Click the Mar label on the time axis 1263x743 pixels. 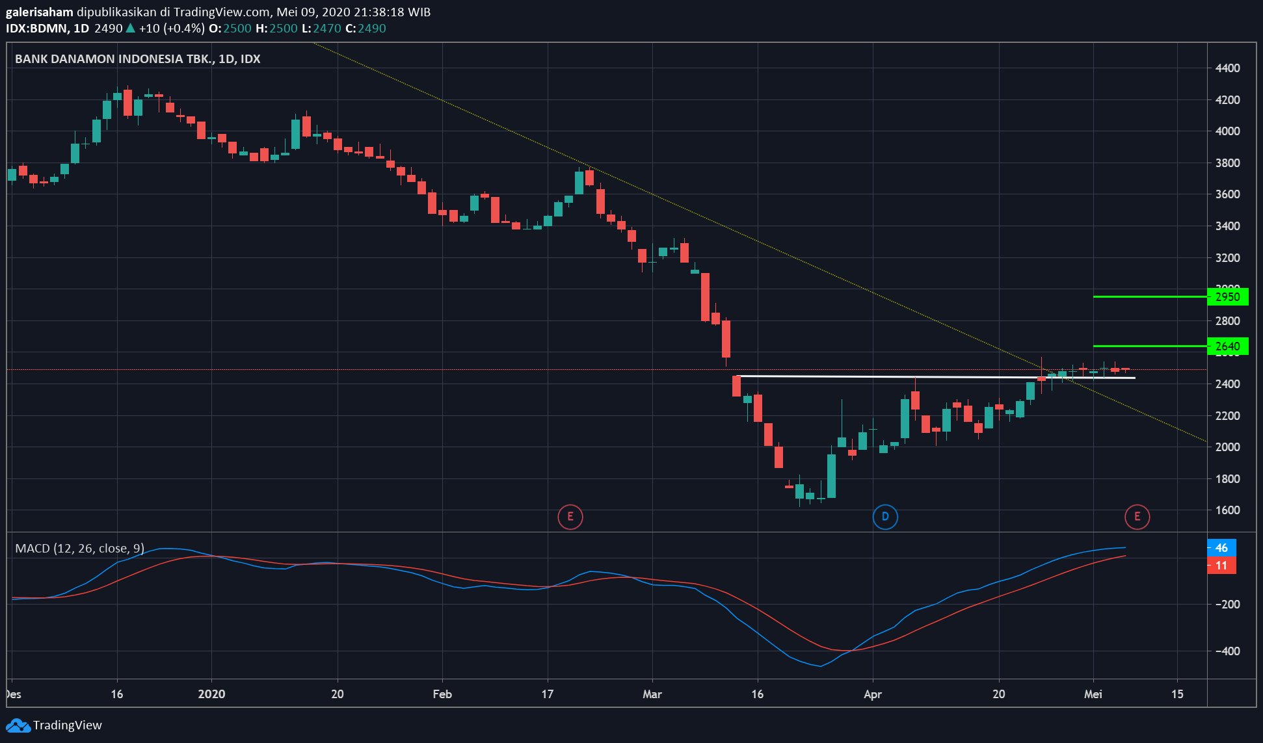pos(652,694)
